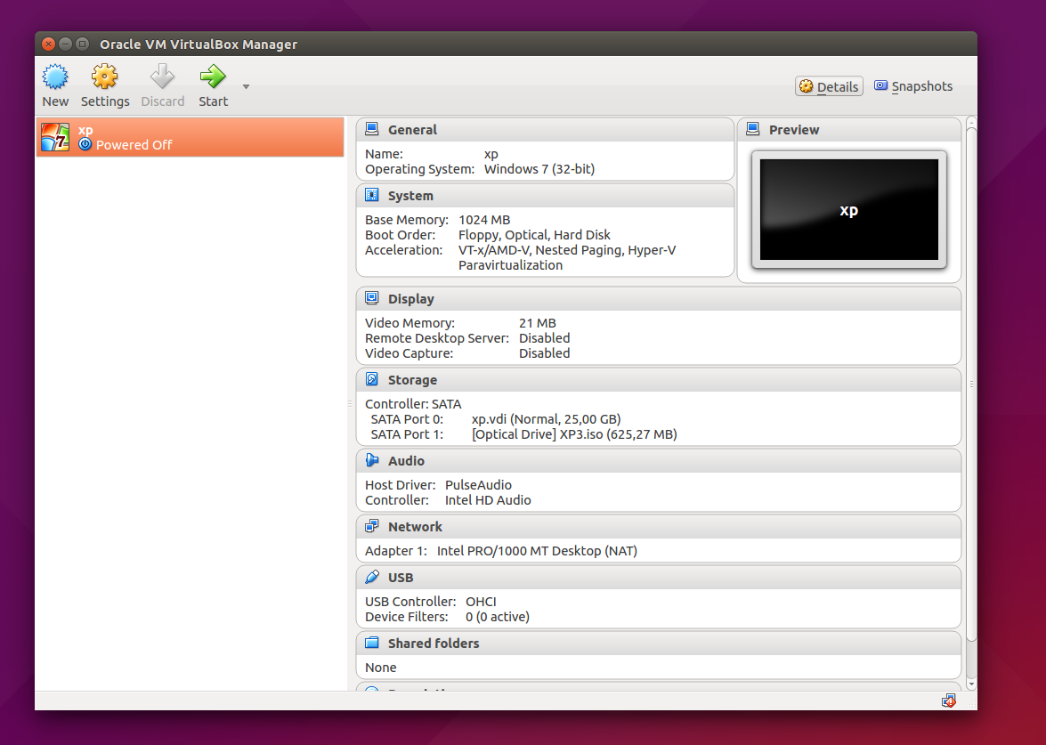1046x745 pixels.
Task: Click the USB Controller OHCI value
Action: [x=481, y=603]
